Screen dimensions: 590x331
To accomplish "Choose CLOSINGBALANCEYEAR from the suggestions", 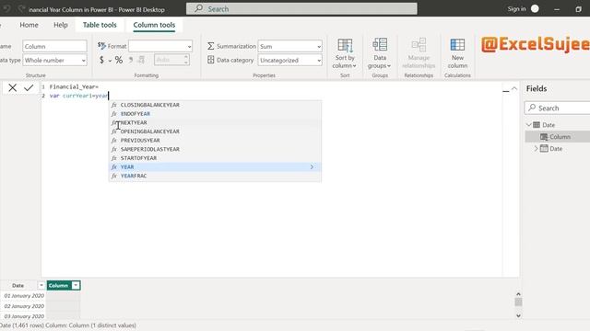I will (x=215, y=105).
